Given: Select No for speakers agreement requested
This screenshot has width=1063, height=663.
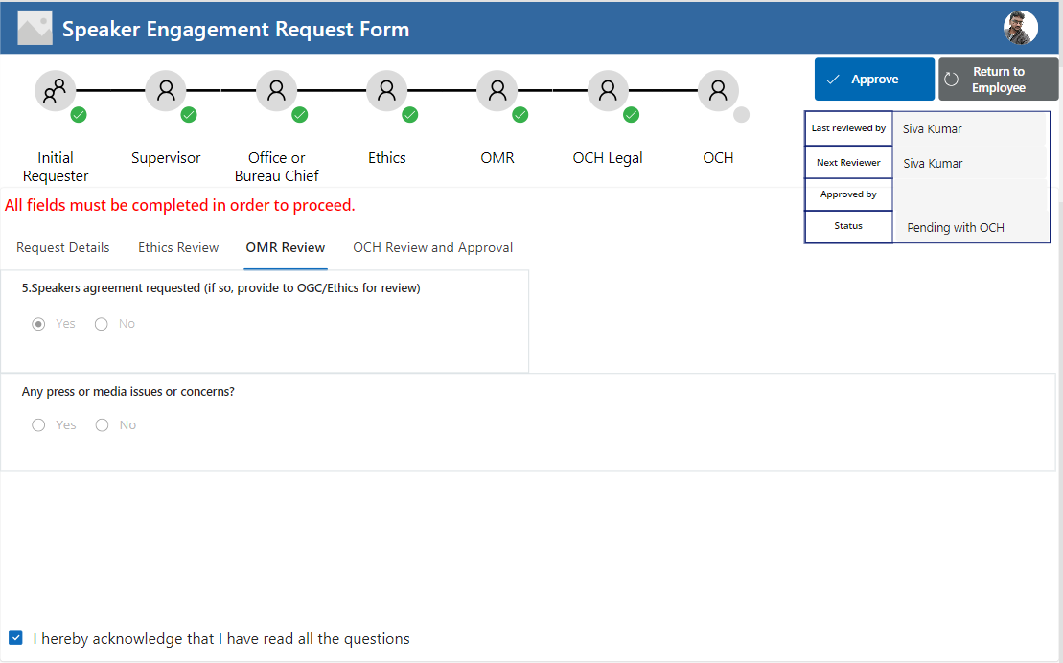Looking at the screenshot, I should click(x=101, y=323).
